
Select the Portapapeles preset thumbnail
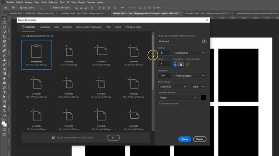coord(37,55)
